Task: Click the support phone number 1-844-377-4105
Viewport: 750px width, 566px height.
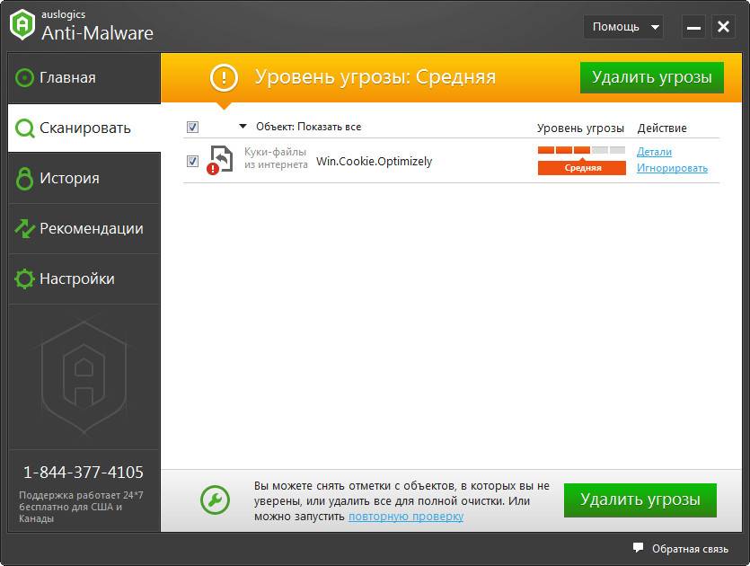Action: [x=84, y=473]
